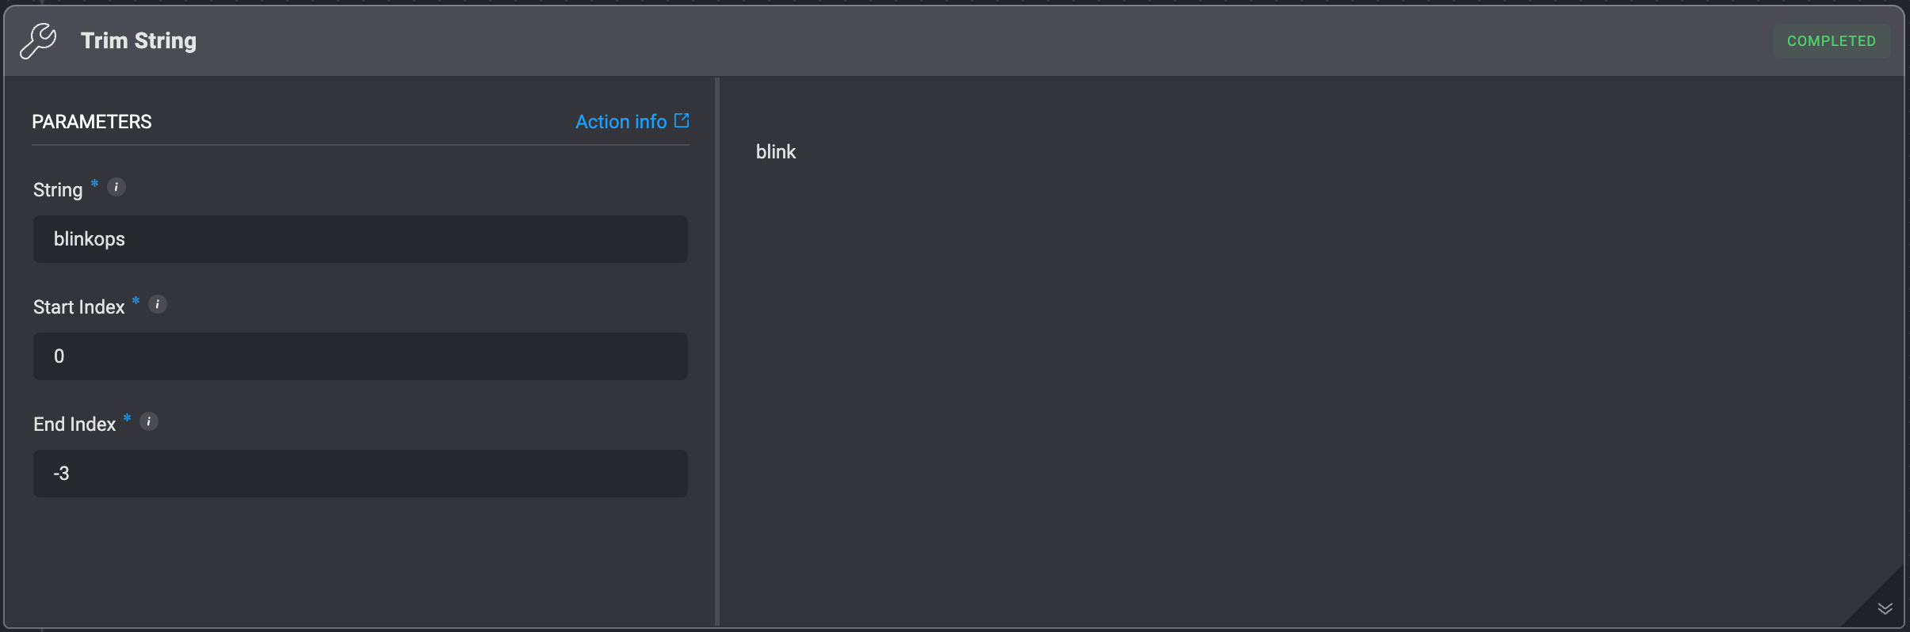Focus the End Index input showing -3
This screenshot has width=1910, height=632.
361,474
